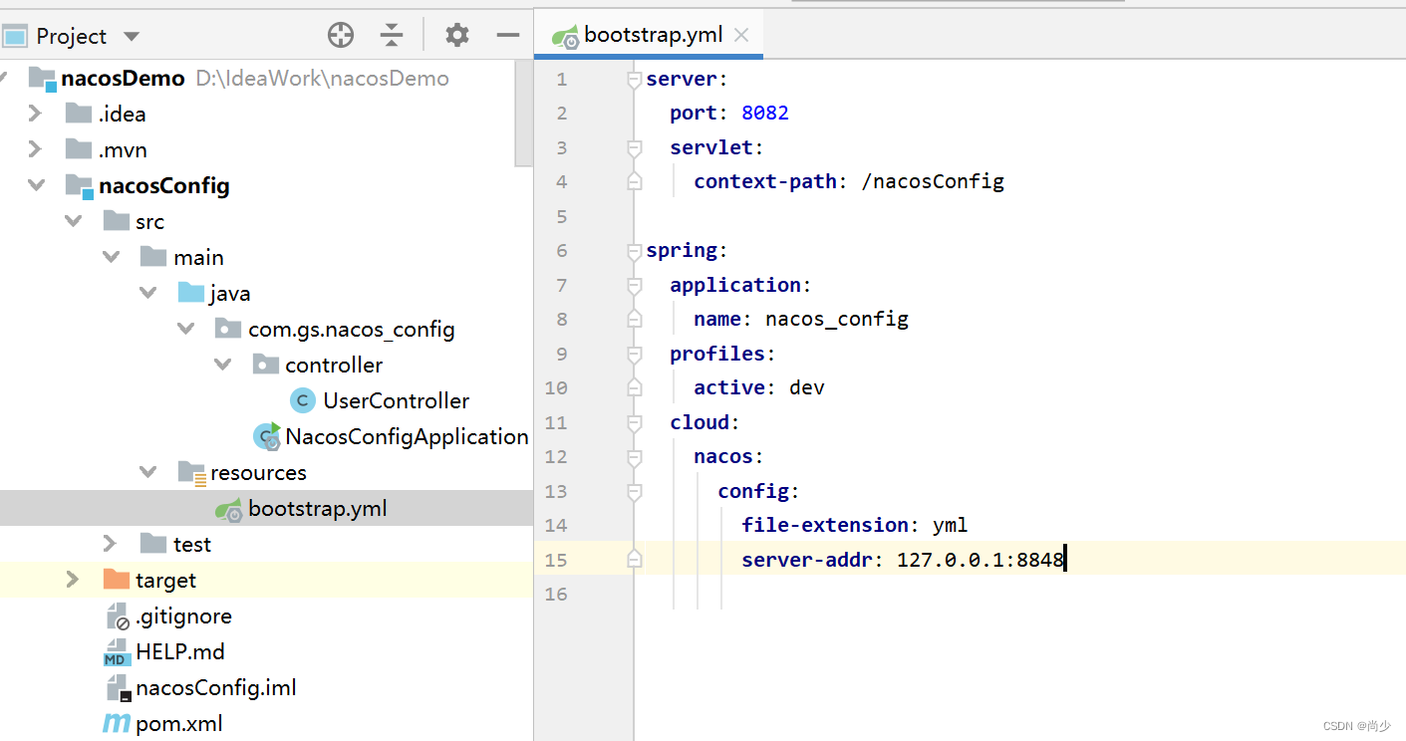Screen dimensions: 1406x741
Task: Select HELP.md in project tree
Action: pyautogui.click(x=180, y=652)
